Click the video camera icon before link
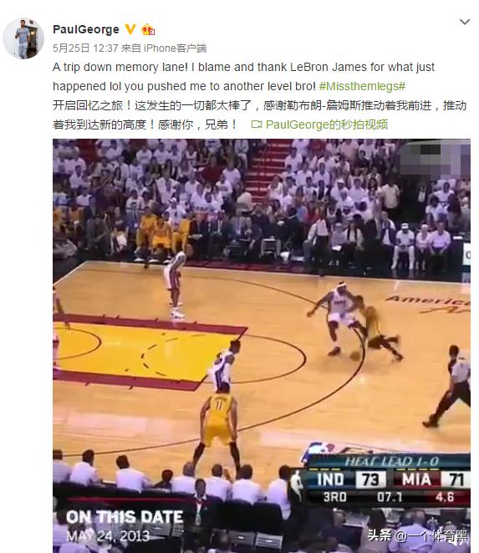The height and width of the screenshot is (553, 479). tap(257, 124)
